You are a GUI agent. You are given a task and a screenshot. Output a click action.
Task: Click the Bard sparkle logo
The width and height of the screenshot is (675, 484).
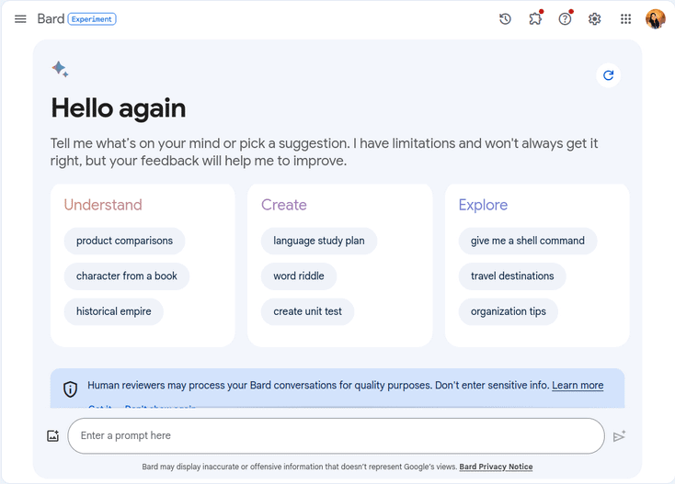(61, 69)
